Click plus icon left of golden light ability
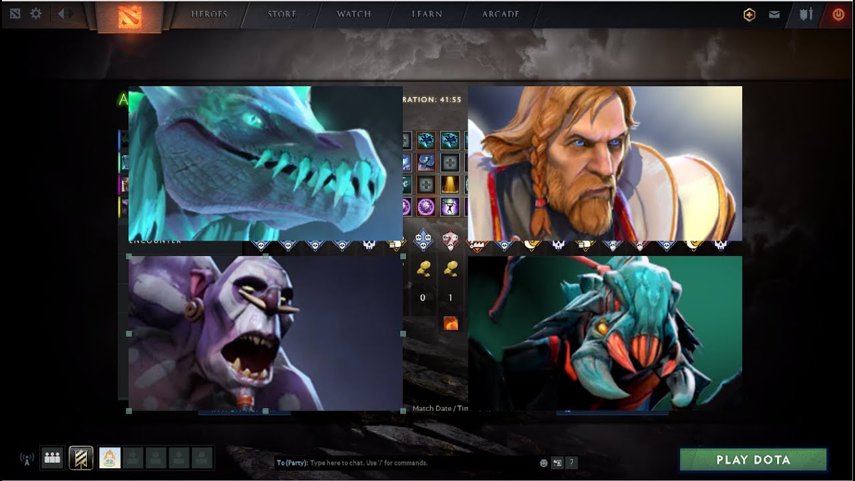This screenshot has width=855, height=481. click(426, 184)
